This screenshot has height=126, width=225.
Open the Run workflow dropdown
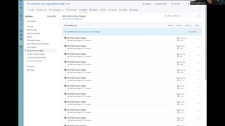[193, 32]
